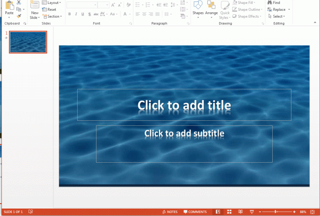This screenshot has height=216, width=320.
Task: Open line spacing options
Action: [x=174, y=5]
